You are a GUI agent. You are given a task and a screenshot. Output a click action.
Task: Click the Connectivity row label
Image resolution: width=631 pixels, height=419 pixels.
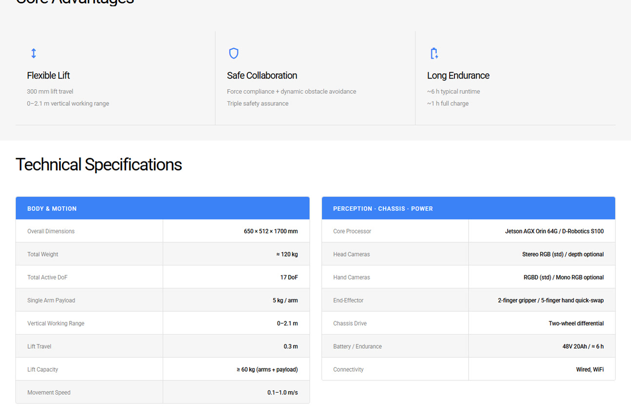[x=348, y=370]
